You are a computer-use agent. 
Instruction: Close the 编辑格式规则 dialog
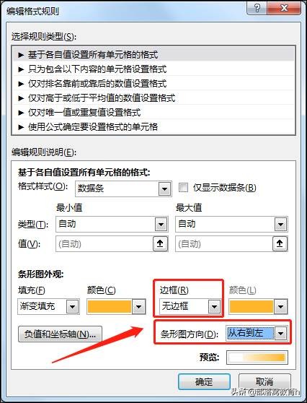point(284,8)
